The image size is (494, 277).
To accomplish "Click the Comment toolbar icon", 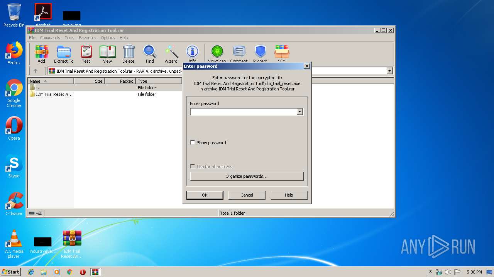I will click(x=239, y=53).
